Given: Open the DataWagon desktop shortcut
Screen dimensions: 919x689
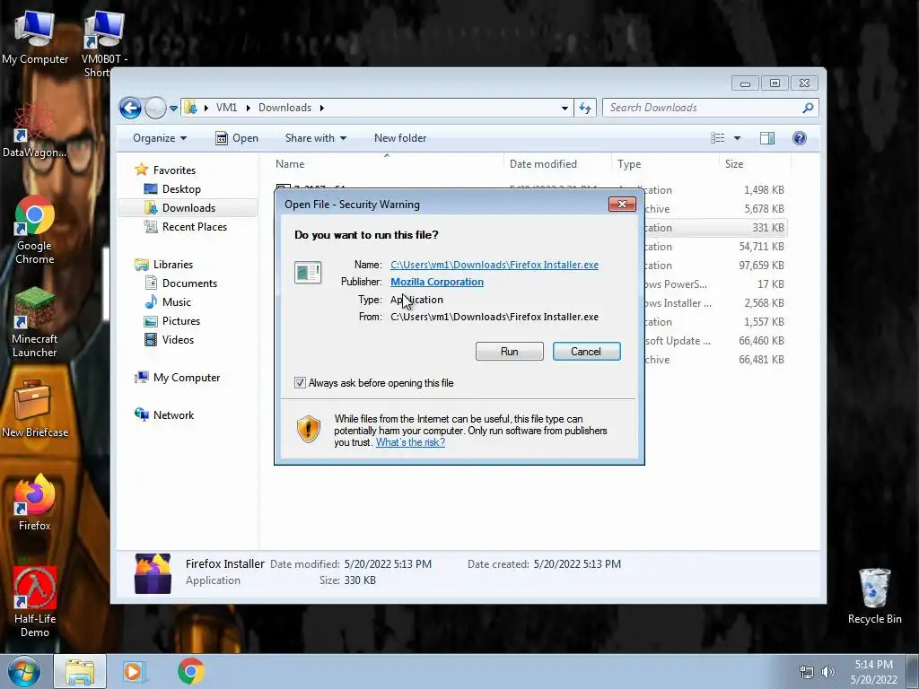Looking at the screenshot, I should click(34, 130).
